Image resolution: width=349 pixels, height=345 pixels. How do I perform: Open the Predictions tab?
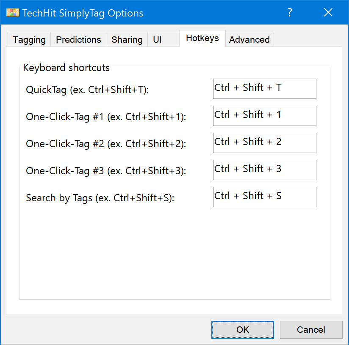click(x=78, y=40)
